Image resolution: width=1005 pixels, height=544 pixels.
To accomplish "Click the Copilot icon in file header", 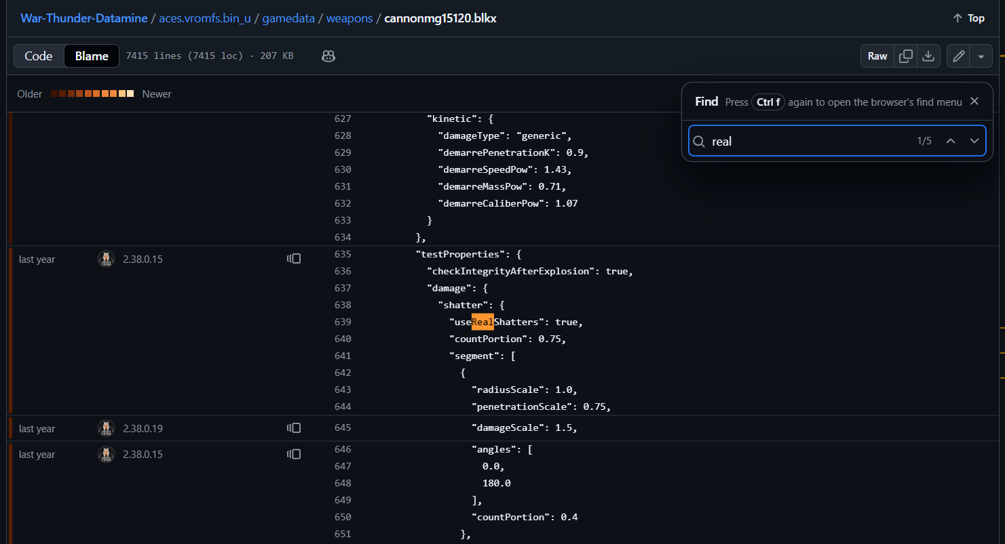I will (328, 56).
